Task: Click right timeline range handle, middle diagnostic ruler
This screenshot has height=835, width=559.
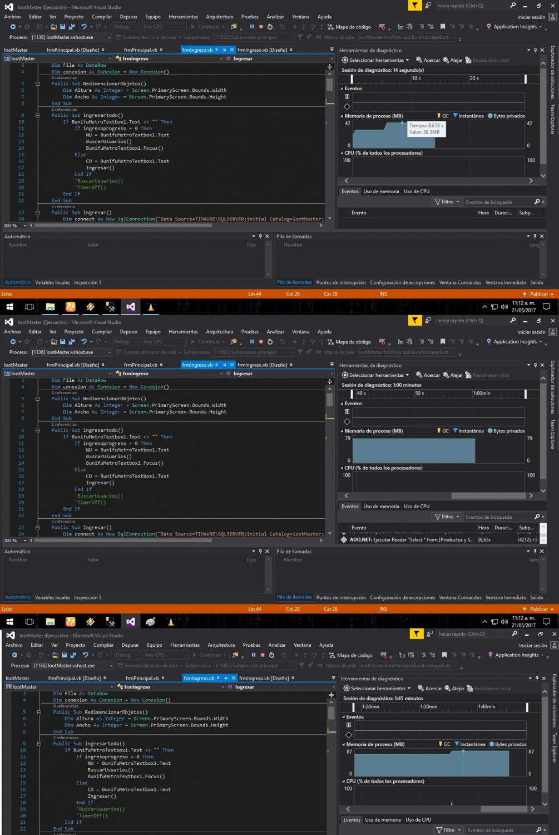Action: click(x=526, y=394)
